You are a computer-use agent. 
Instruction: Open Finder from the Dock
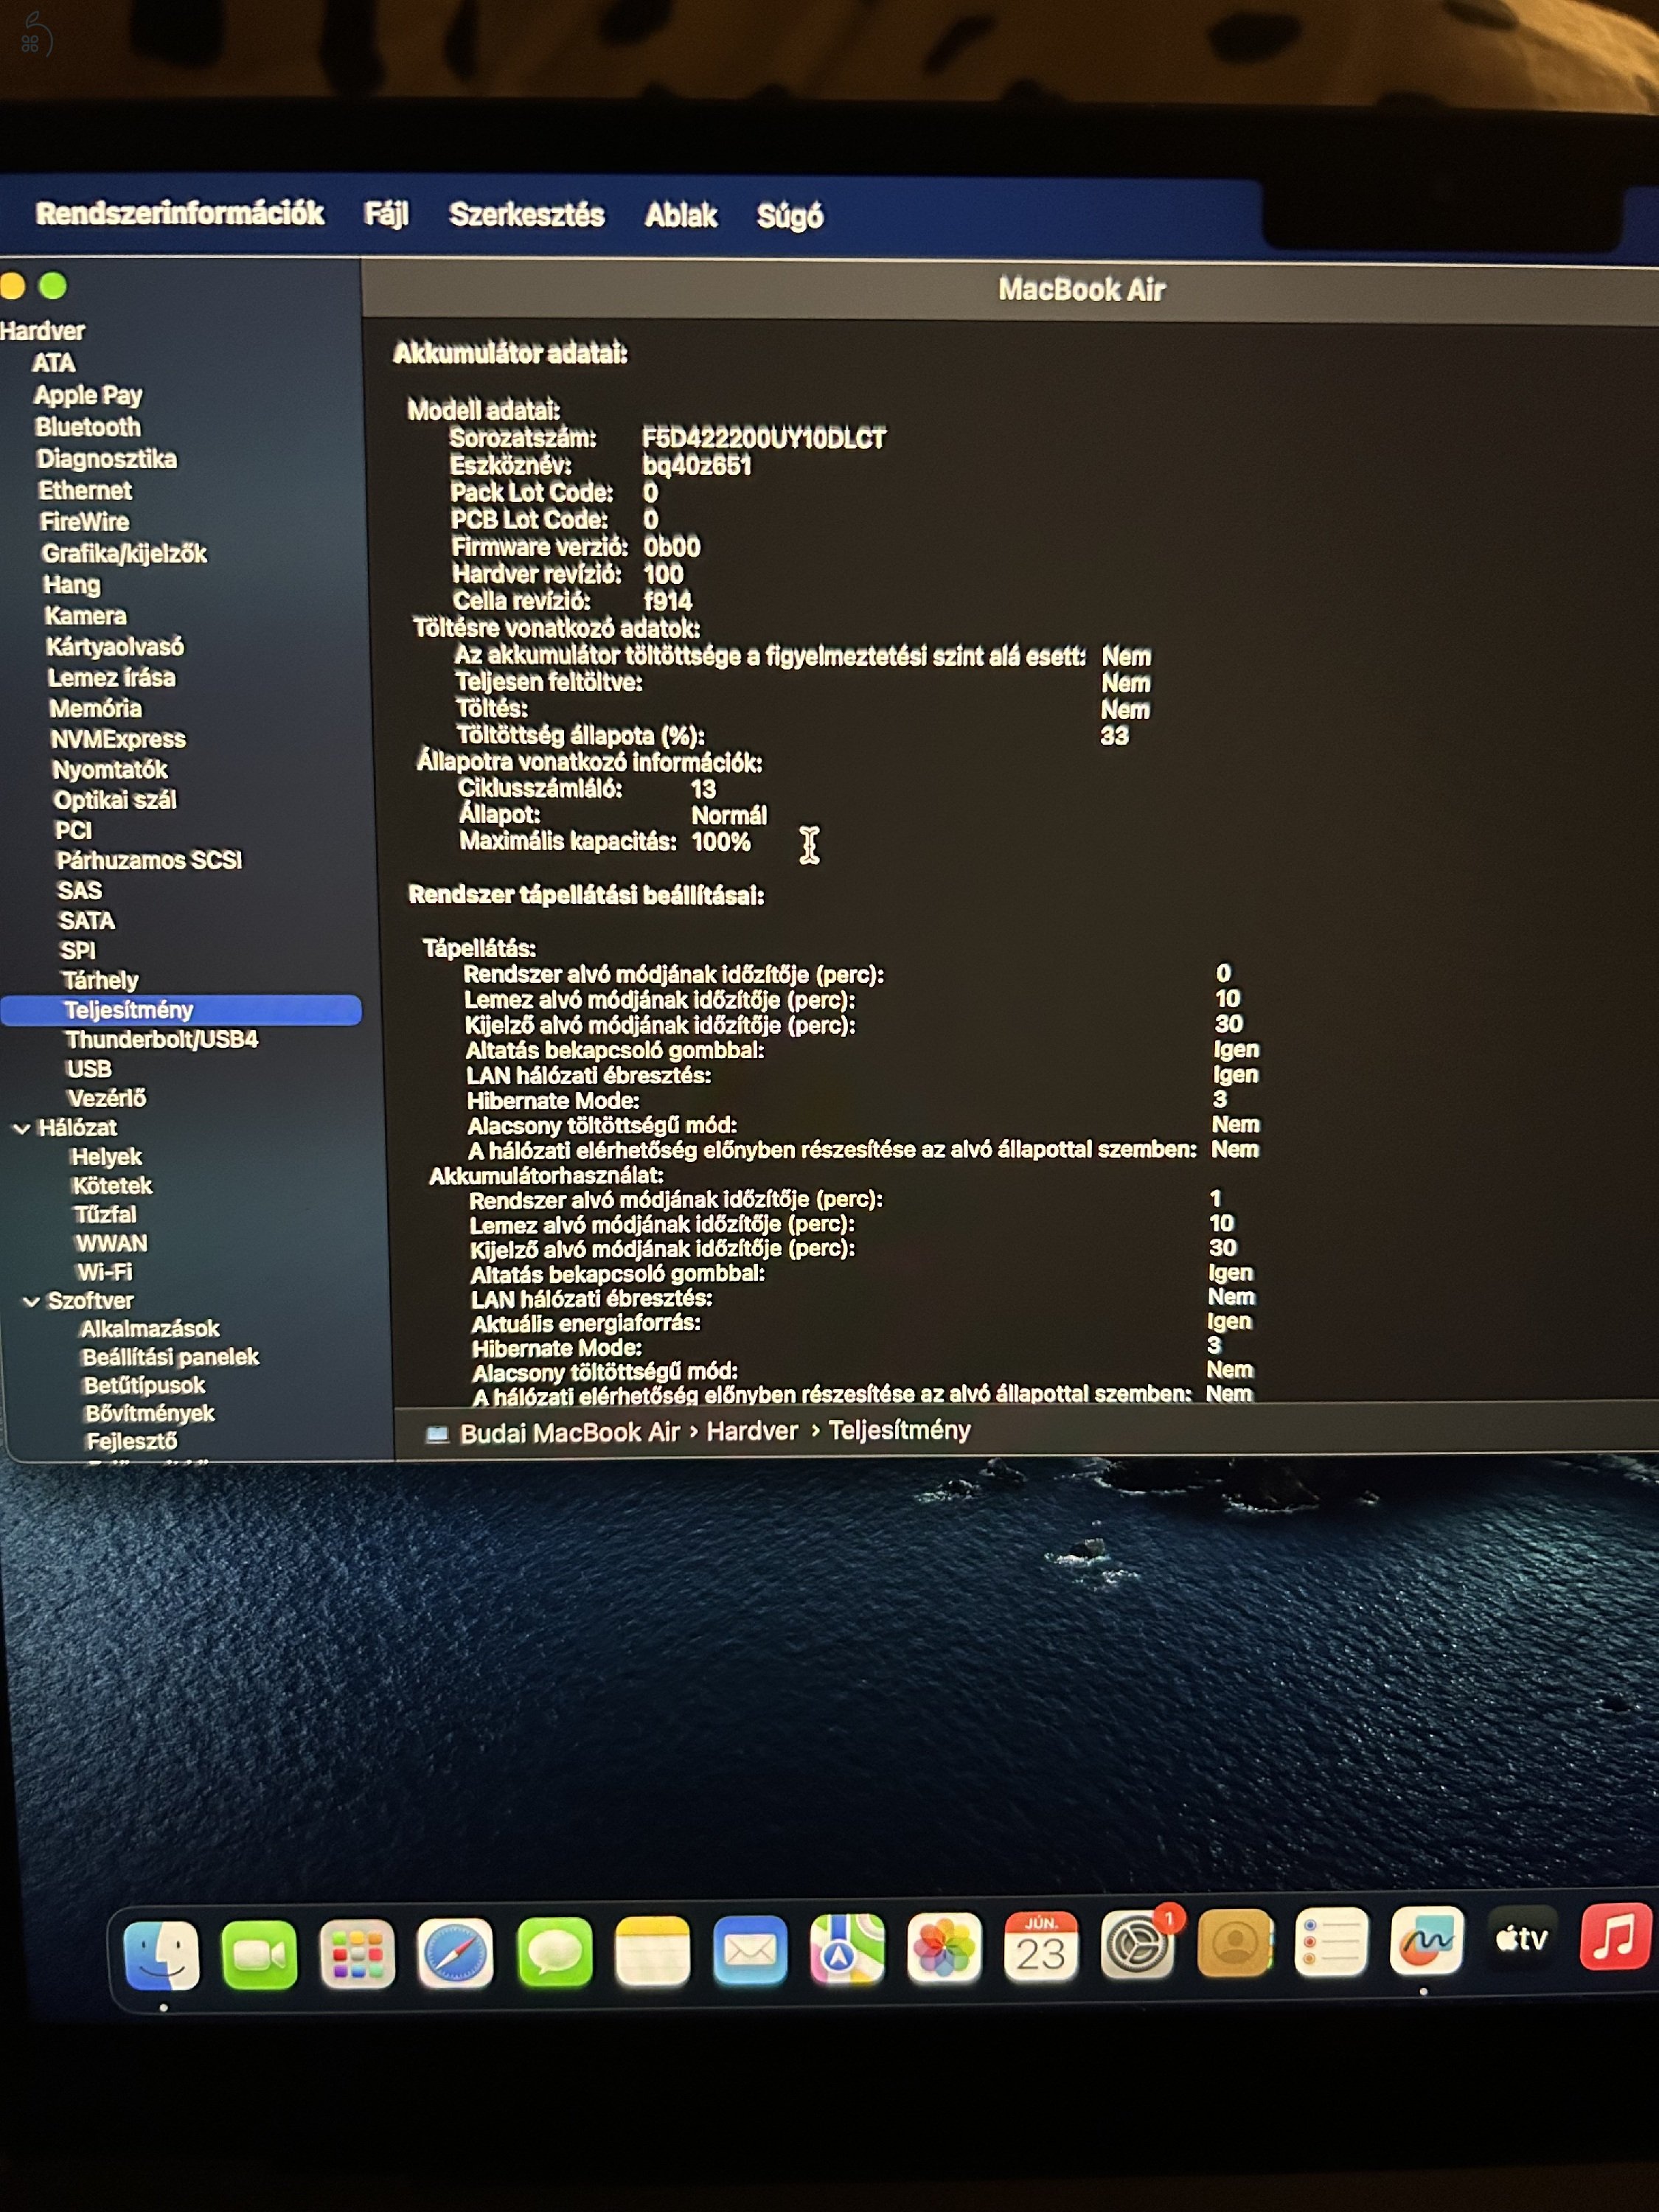pos(161,1955)
